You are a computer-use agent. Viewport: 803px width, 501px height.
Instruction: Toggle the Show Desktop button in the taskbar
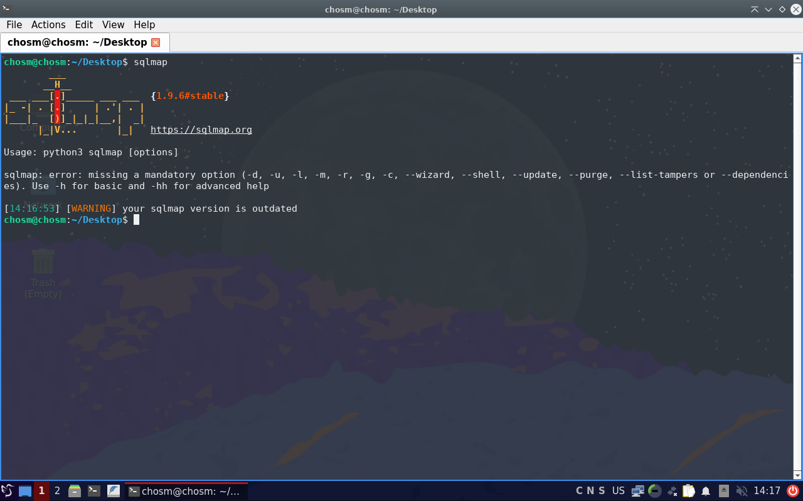click(x=24, y=491)
